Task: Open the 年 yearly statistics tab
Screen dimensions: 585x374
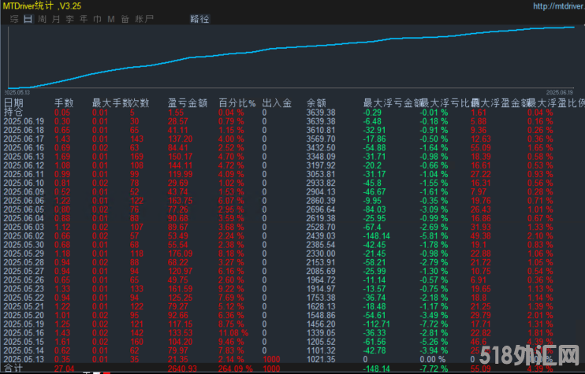Action: pyautogui.click(x=83, y=18)
